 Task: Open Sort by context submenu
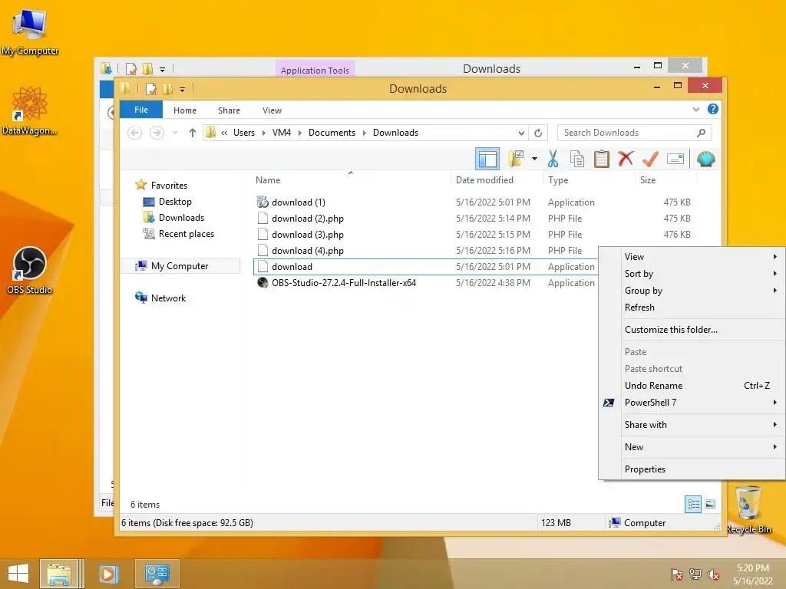tap(692, 274)
